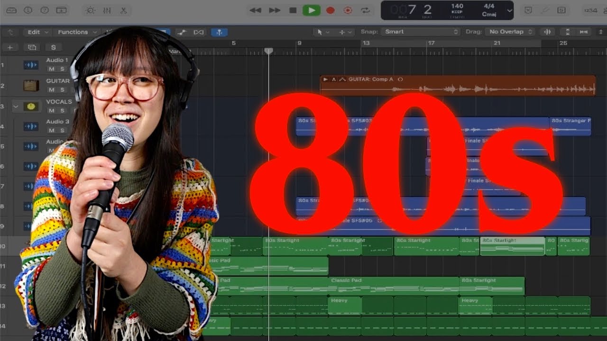Image resolution: width=607 pixels, height=341 pixels.
Task: Toggle the Flex show/hide button
Action: pyautogui.click(x=199, y=32)
